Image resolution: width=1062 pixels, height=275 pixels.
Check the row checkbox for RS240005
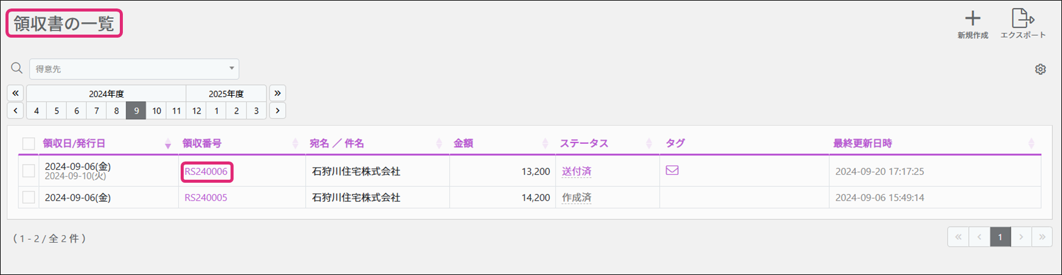[29, 197]
